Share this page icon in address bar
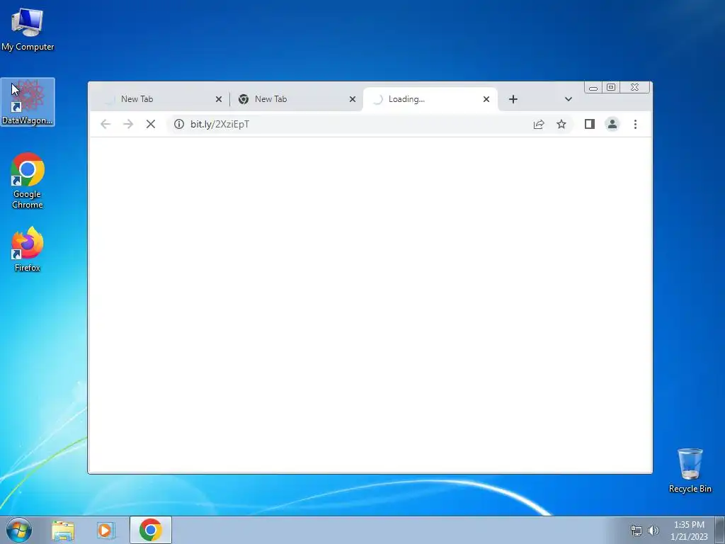The height and width of the screenshot is (544, 725). pos(539,124)
